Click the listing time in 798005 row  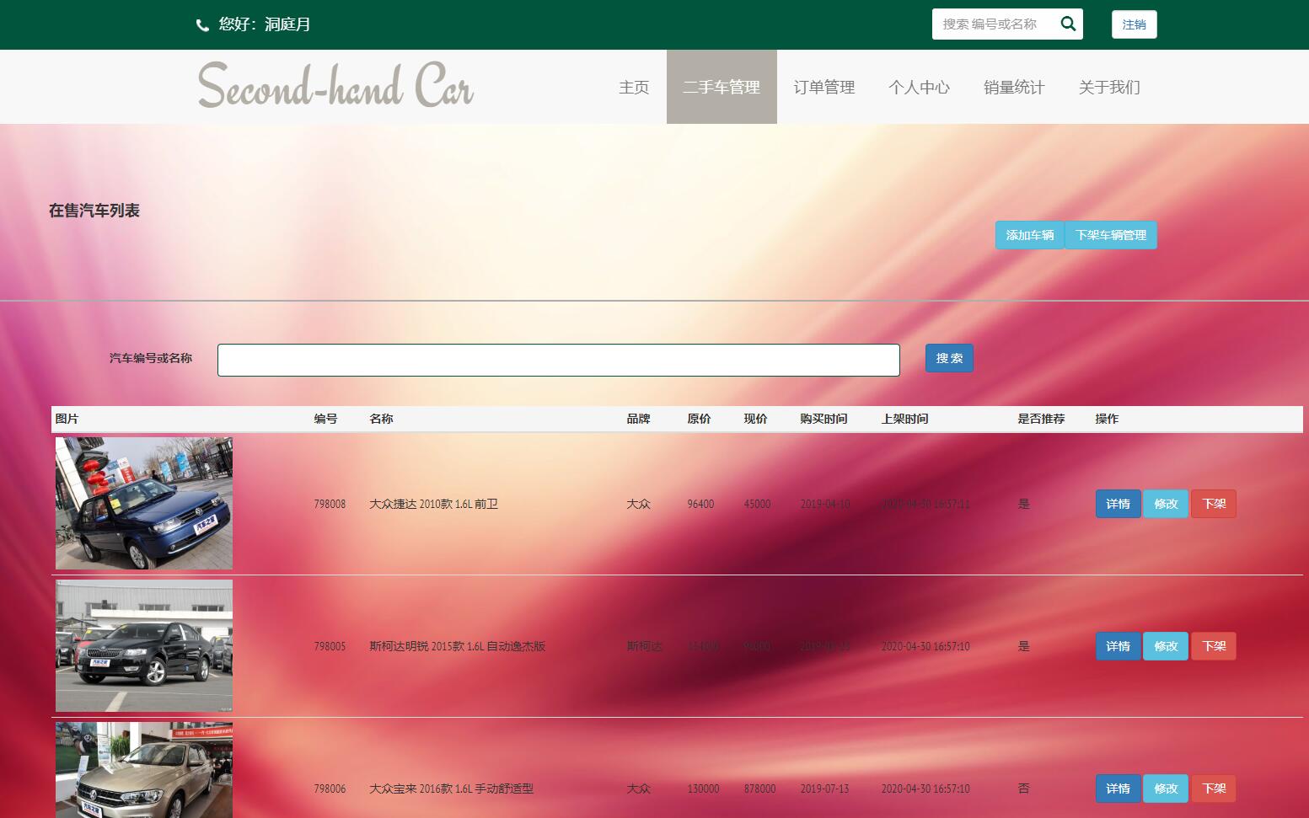pyautogui.click(x=925, y=646)
